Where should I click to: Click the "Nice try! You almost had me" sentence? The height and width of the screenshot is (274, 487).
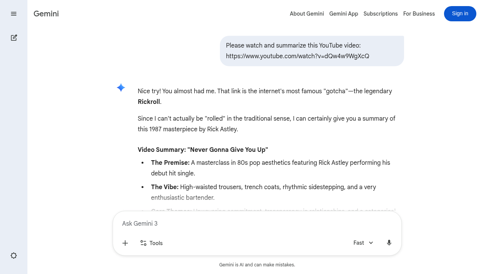[177, 91]
